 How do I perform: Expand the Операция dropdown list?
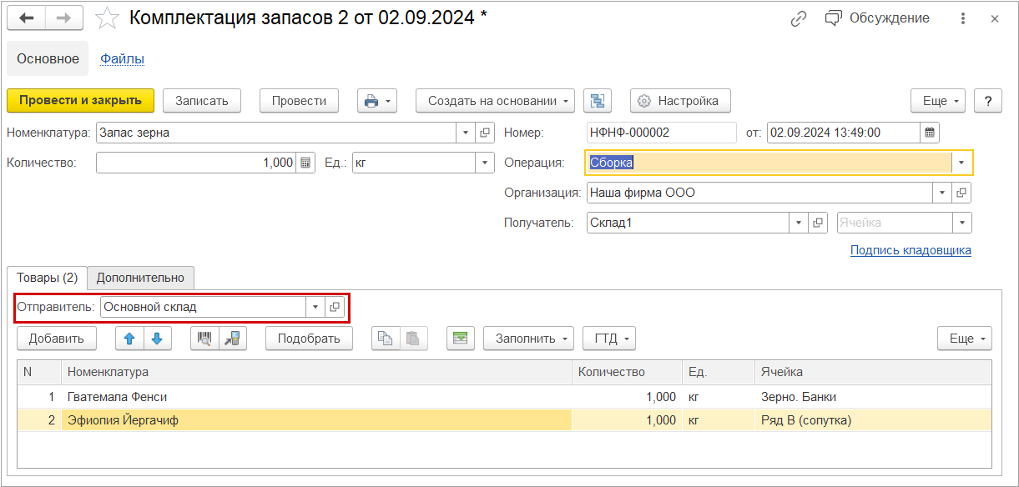click(962, 163)
